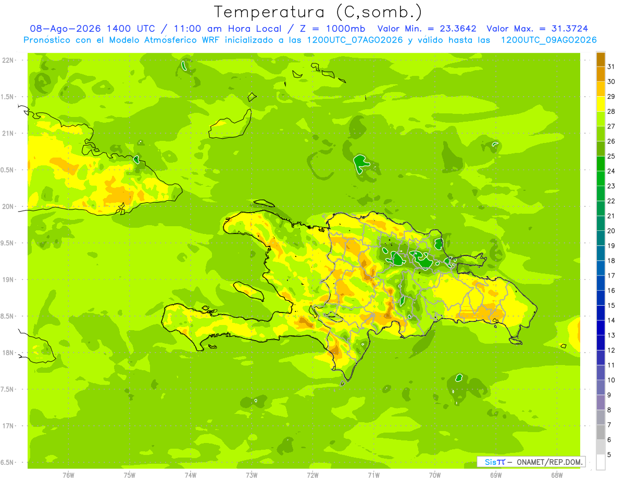Click the "73W" longitude label
The image size is (625, 482).
click(x=252, y=475)
